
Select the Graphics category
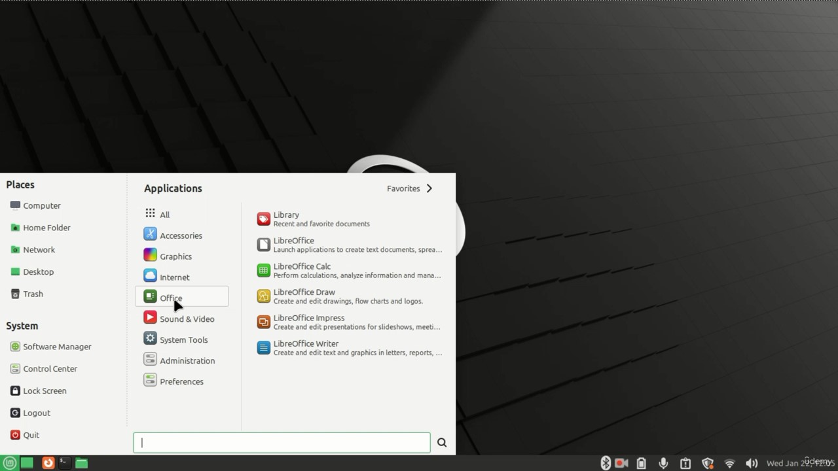[x=181, y=256]
